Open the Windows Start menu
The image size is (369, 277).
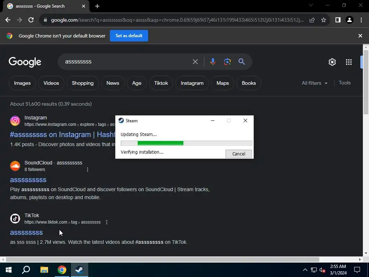[x=9, y=270]
